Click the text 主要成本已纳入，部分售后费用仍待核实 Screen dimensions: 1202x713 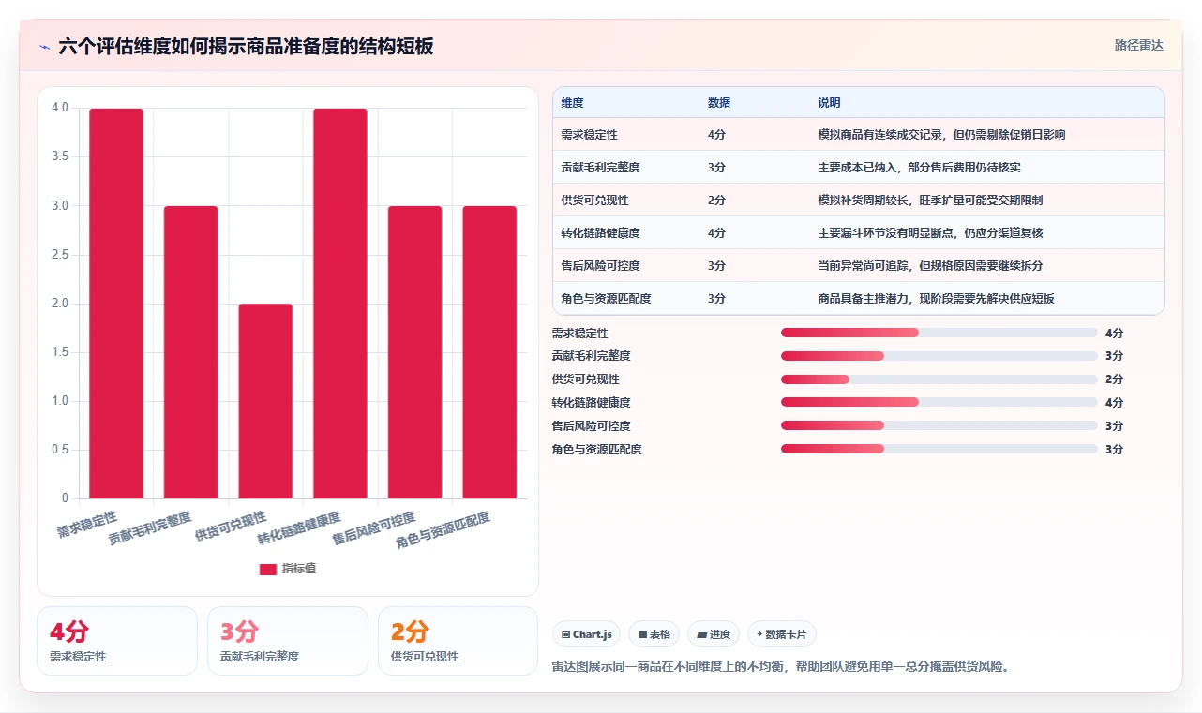(919, 168)
